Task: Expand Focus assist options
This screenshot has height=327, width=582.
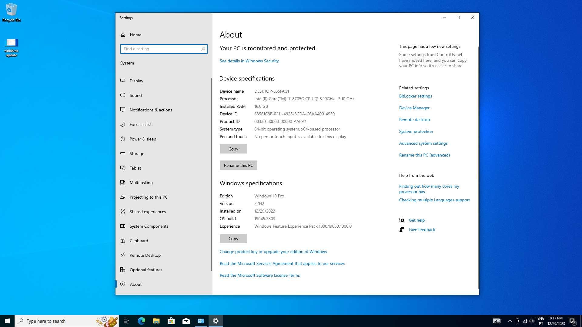Action: (141, 124)
